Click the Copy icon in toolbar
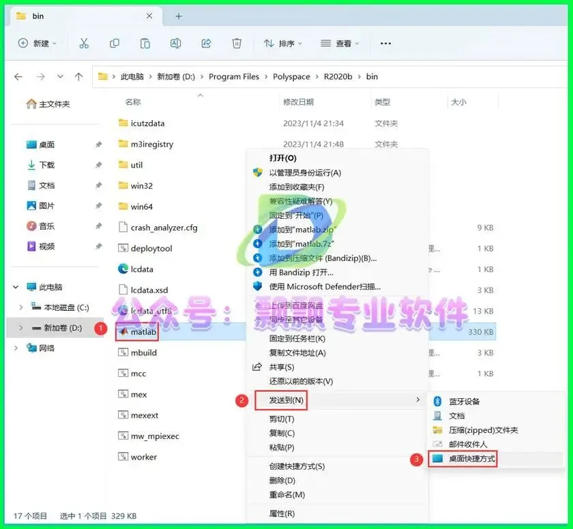 pyautogui.click(x=115, y=44)
